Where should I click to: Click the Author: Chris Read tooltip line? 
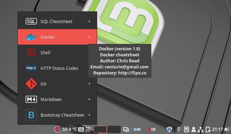(120, 61)
